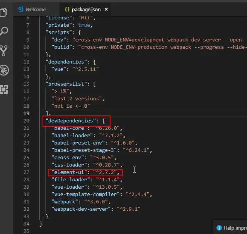
Task: Select the package.json tab
Action: tap(86, 10)
